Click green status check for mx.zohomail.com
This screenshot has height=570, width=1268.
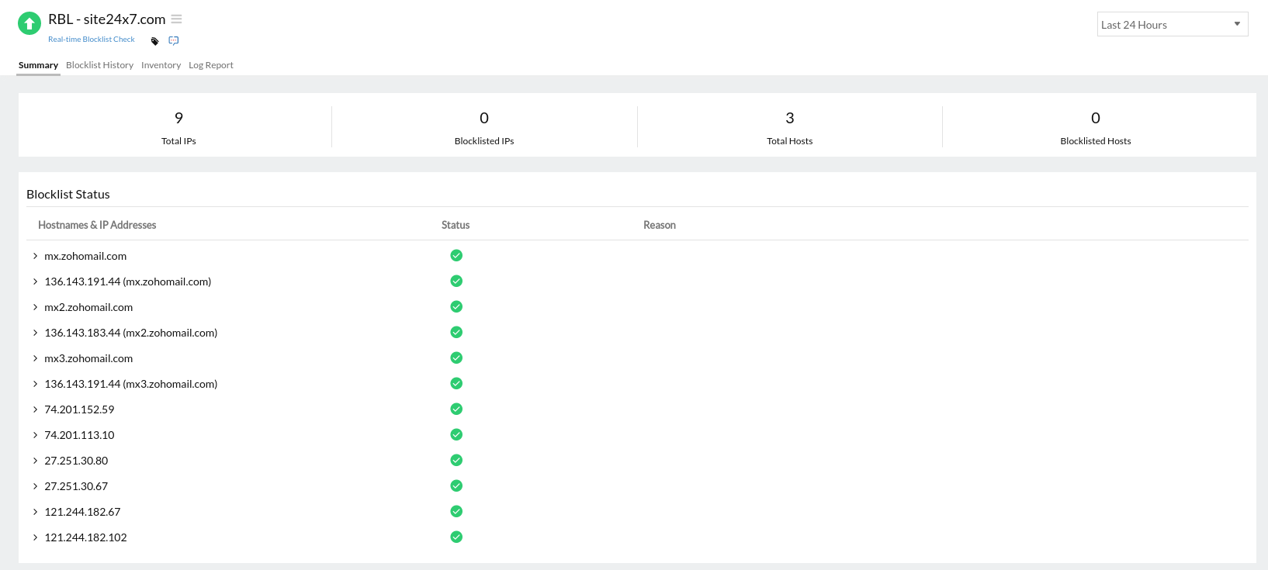tap(456, 256)
